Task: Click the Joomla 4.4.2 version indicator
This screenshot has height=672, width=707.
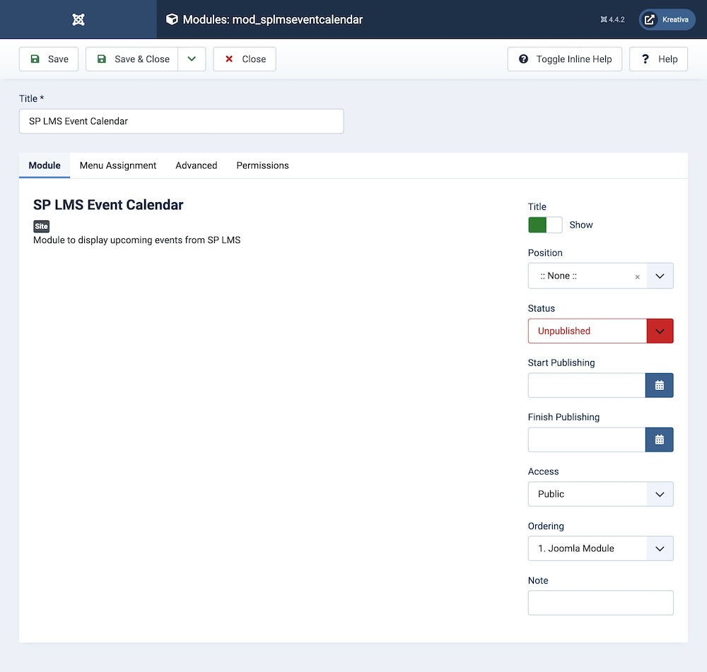Action: point(612,19)
